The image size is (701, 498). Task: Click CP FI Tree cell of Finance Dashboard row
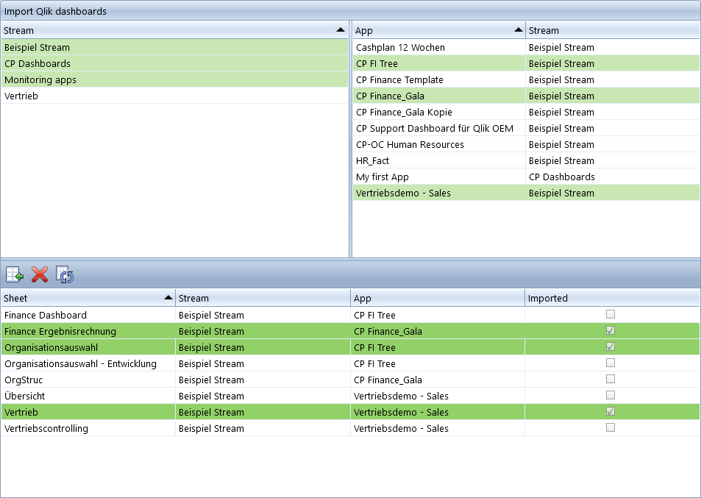pos(438,315)
